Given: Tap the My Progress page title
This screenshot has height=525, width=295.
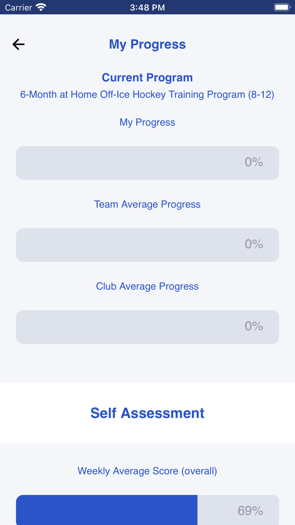Looking at the screenshot, I should pyautogui.click(x=147, y=44).
